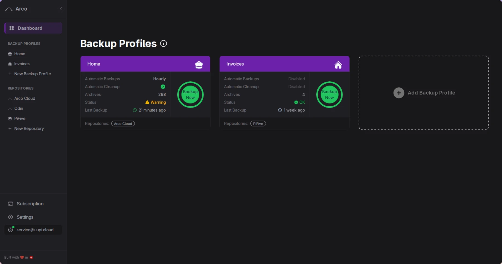
Task: Click the Automatic Cleanup checkmark on Home card
Action: (x=163, y=87)
